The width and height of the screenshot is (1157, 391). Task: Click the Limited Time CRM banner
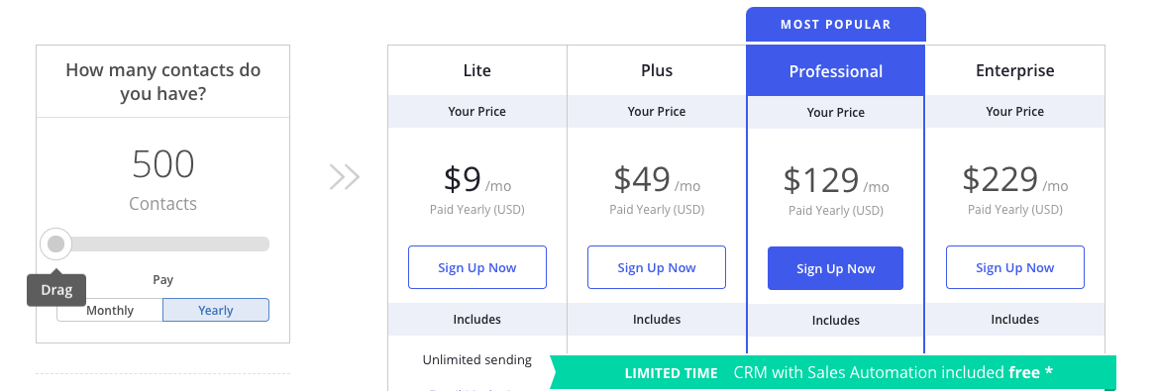pos(834,372)
